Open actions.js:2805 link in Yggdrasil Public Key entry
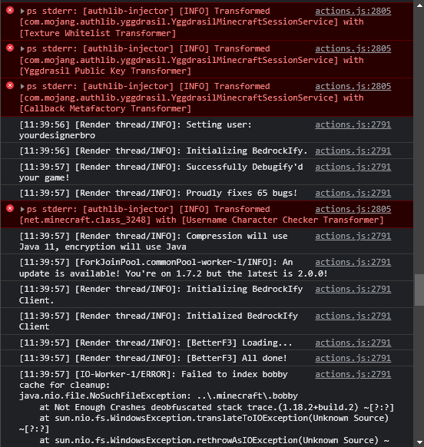The height and width of the screenshot is (447, 424). (353, 48)
